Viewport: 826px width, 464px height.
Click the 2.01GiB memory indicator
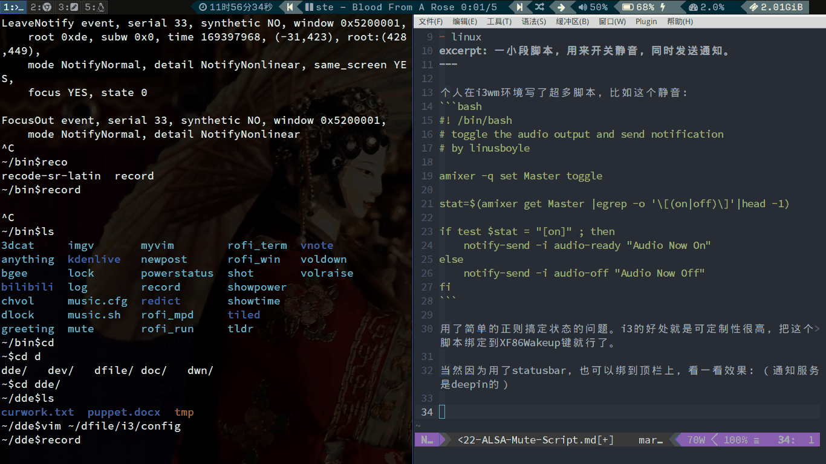[776, 7]
